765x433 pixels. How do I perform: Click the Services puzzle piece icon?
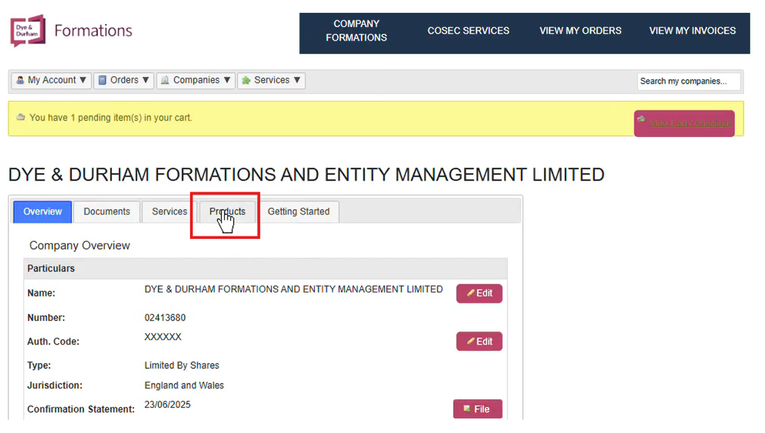pyautogui.click(x=246, y=80)
